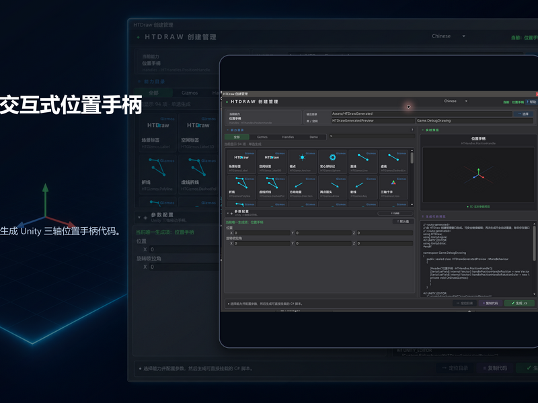This screenshot has width=538, height=403.
Task: Select the 方向向量 Direction gizmo card
Action: 302,187
